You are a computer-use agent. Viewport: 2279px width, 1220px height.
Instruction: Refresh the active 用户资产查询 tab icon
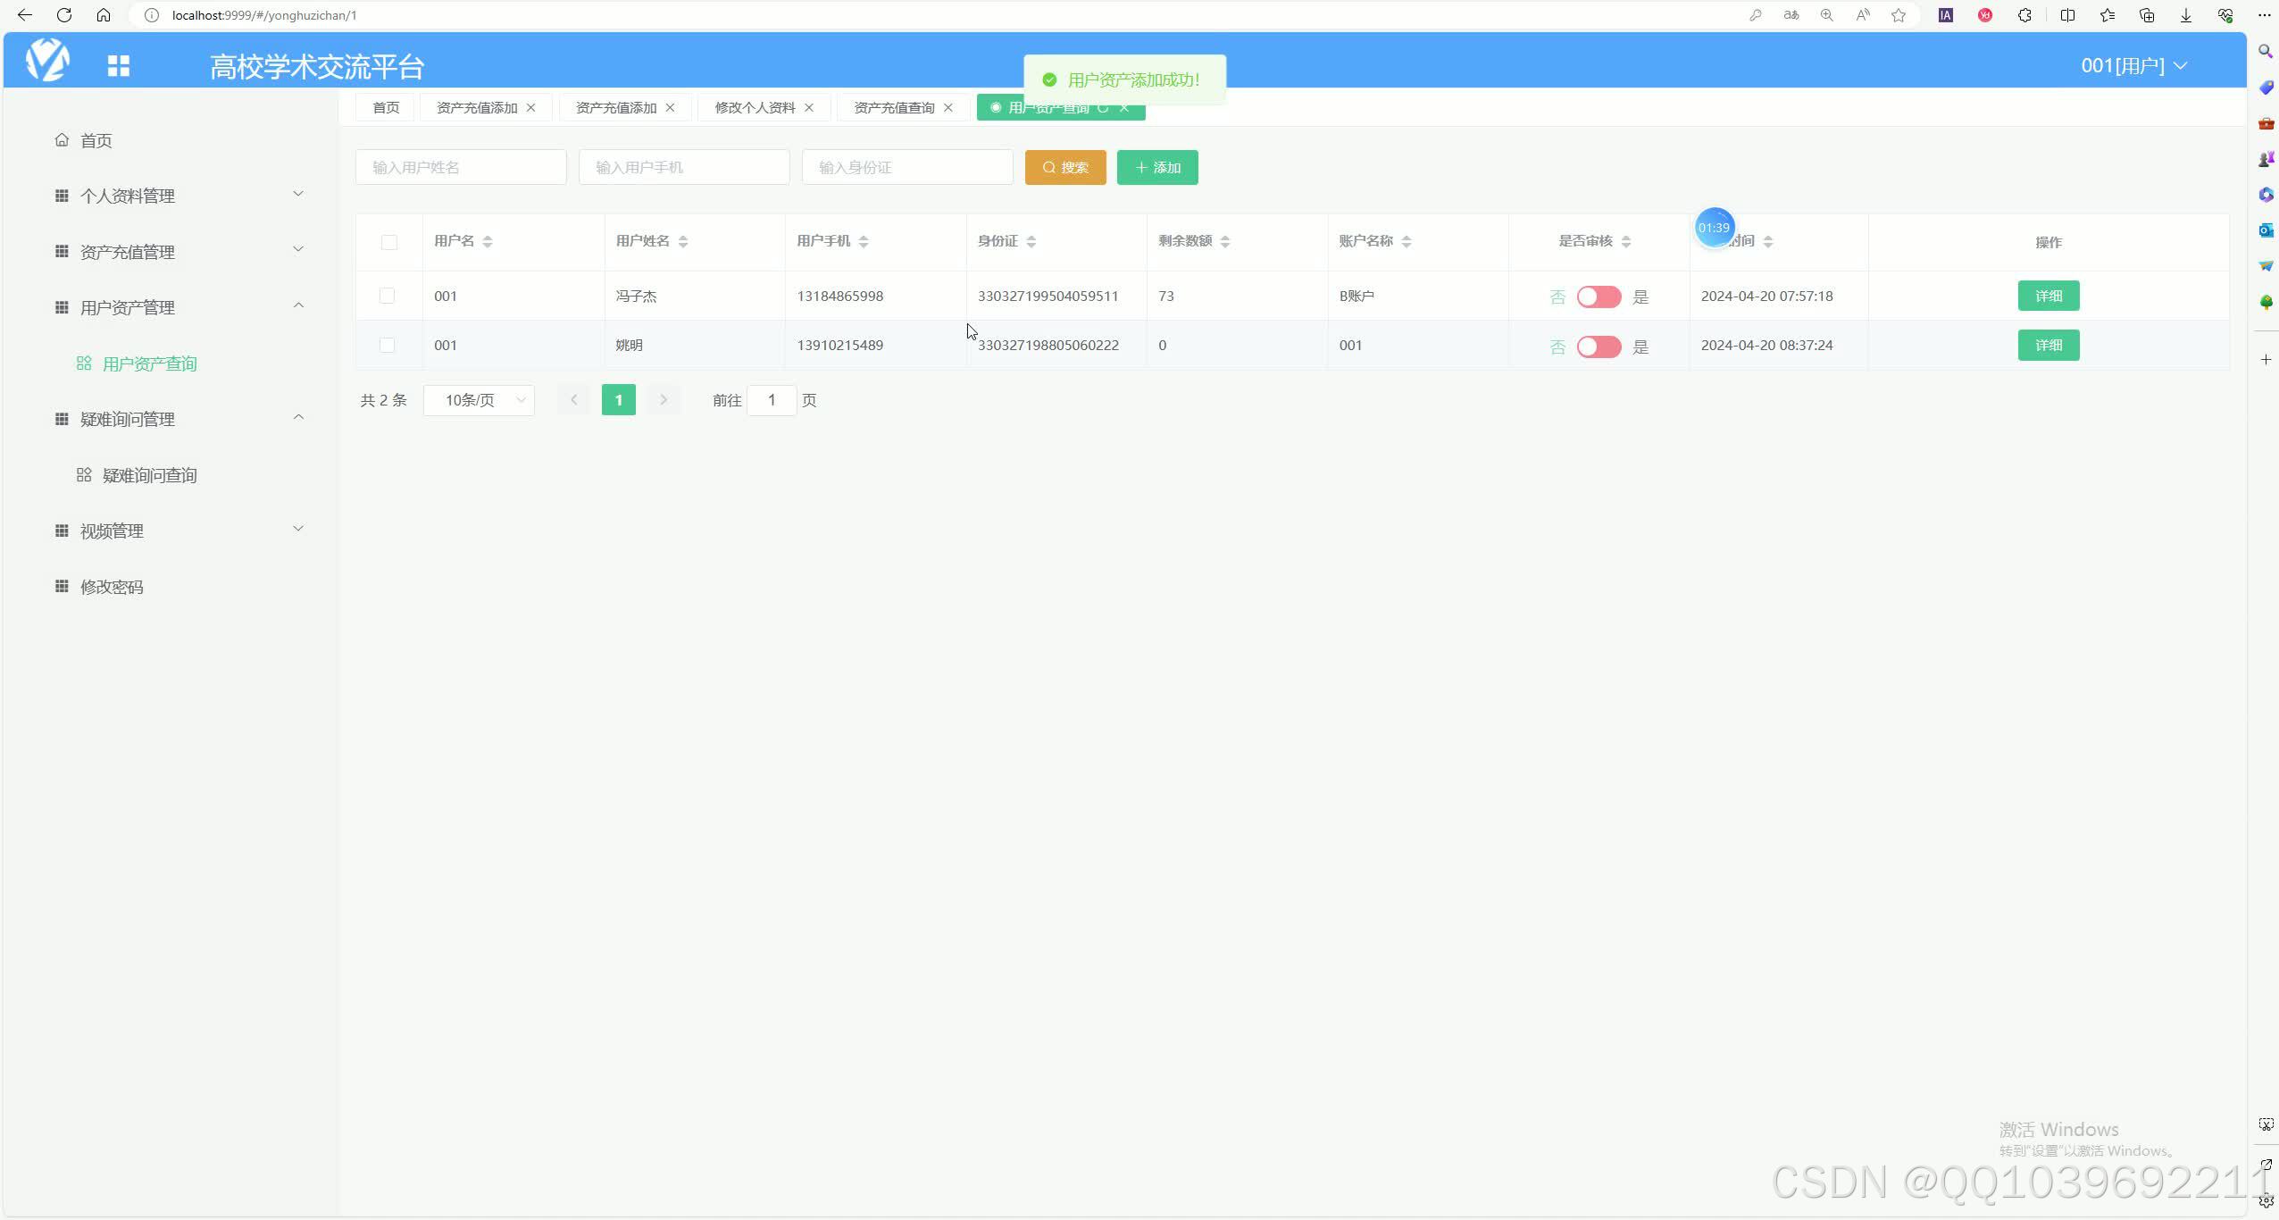[1103, 108]
